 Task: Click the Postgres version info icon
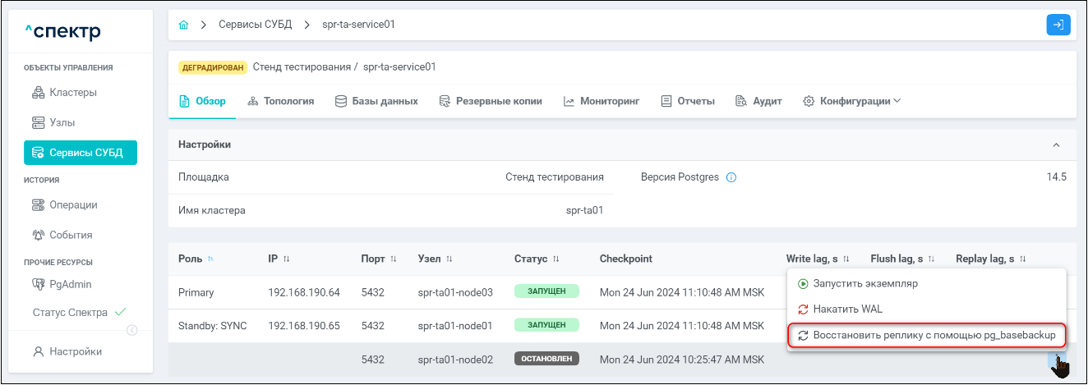[731, 177]
